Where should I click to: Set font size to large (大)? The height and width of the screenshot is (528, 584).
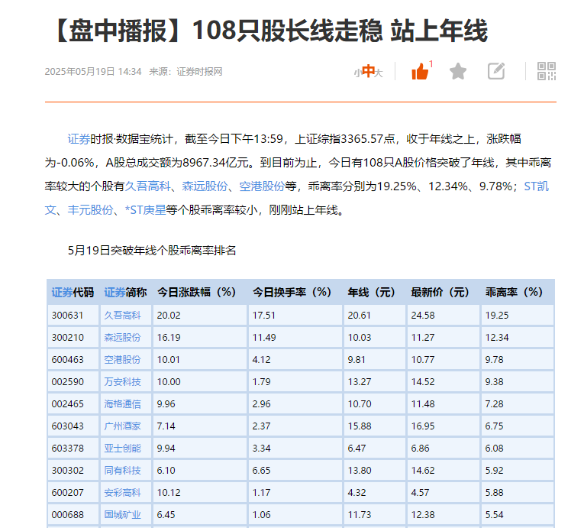tap(379, 73)
